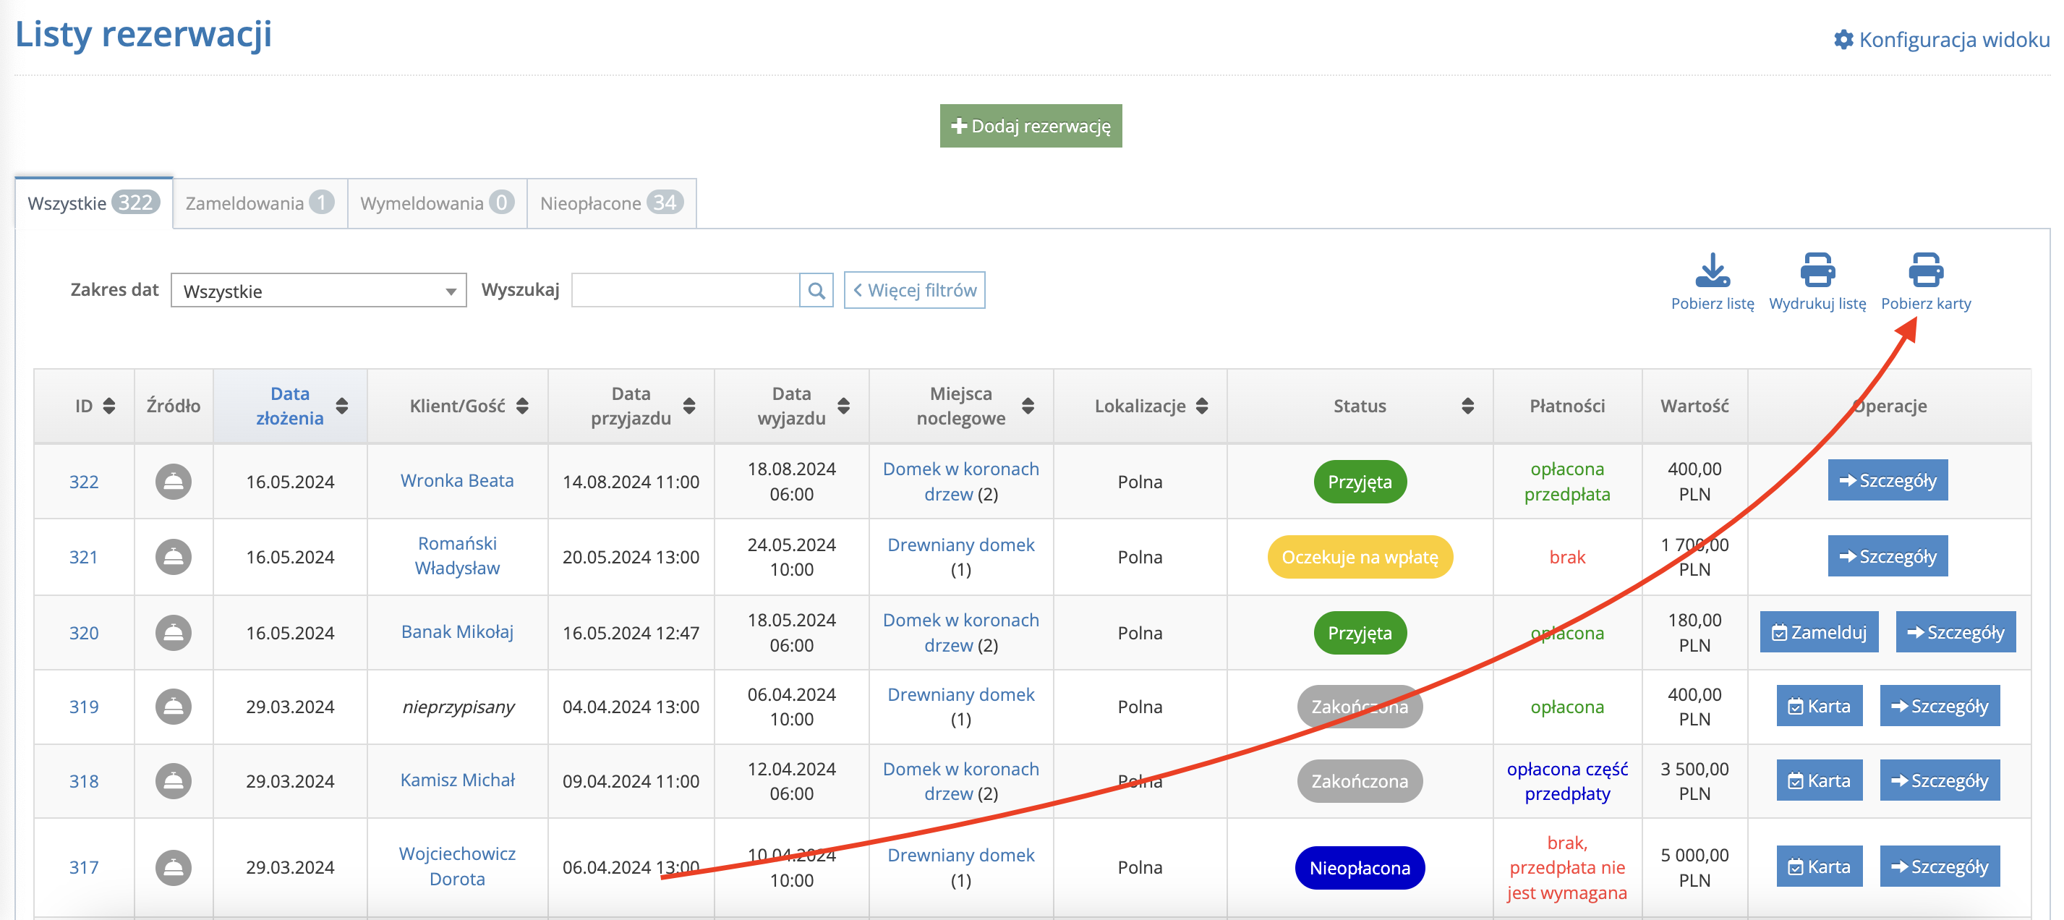Click source bell icon in row 317

173,867
